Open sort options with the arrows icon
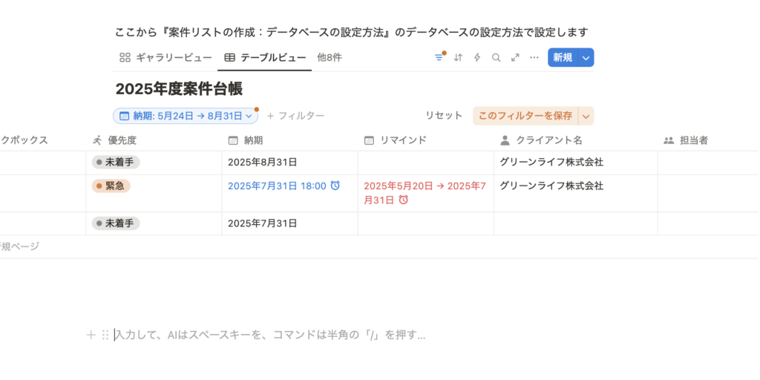 pos(458,57)
